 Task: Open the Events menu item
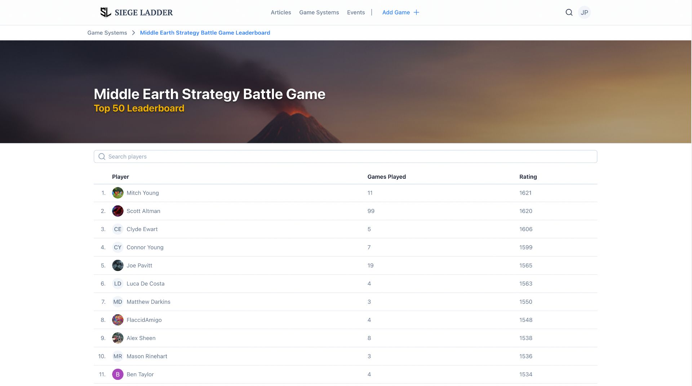coord(356,12)
